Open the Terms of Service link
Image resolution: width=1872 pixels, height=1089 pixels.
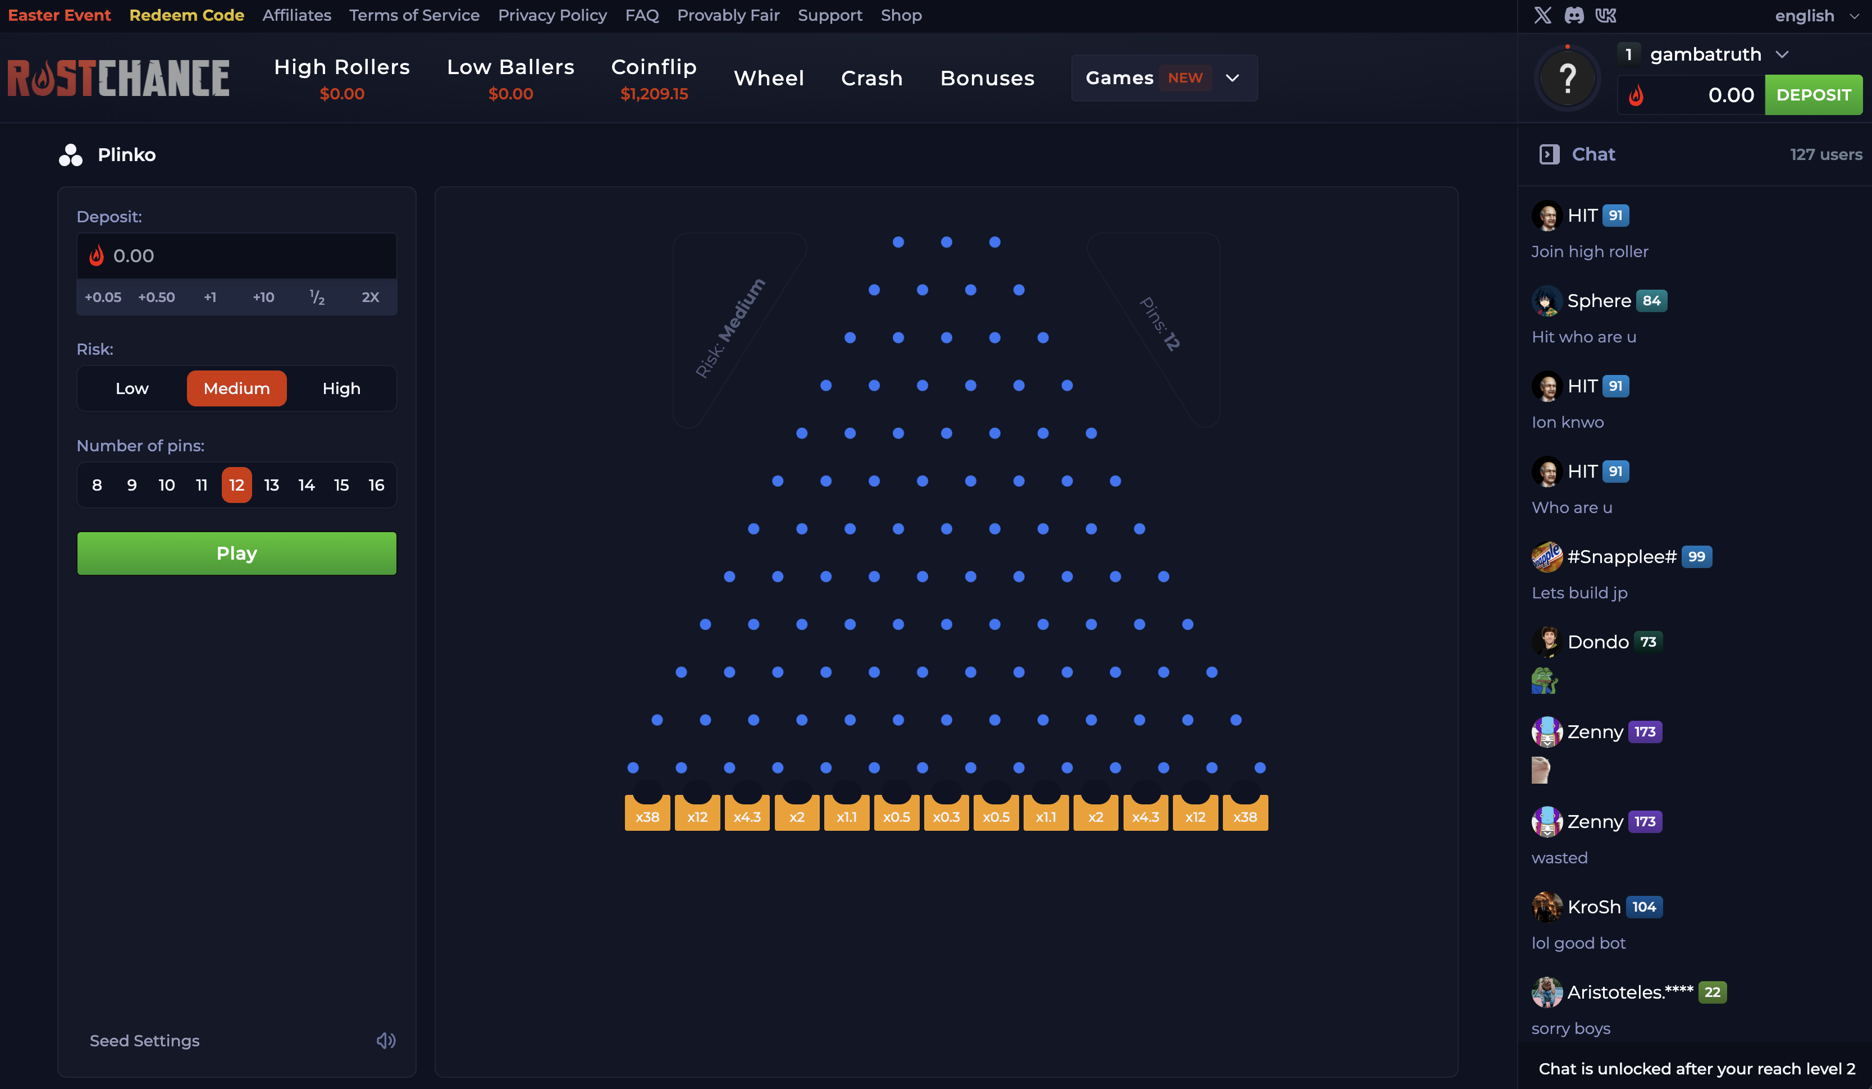coord(414,15)
